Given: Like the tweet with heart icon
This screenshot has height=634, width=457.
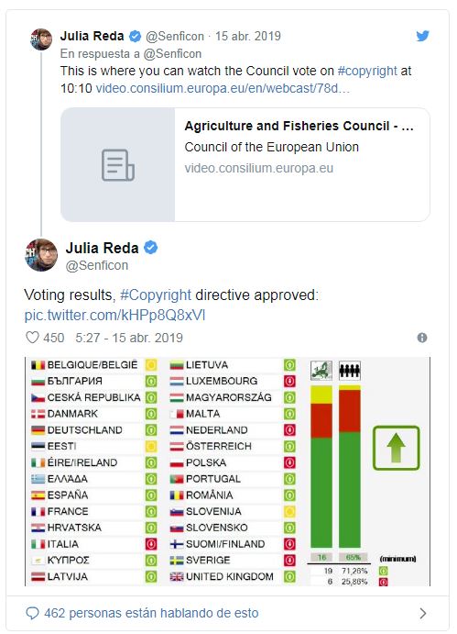Looking at the screenshot, I should 32,338.
